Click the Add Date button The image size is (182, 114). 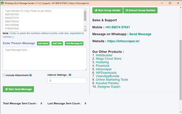(x=57, y=43)
